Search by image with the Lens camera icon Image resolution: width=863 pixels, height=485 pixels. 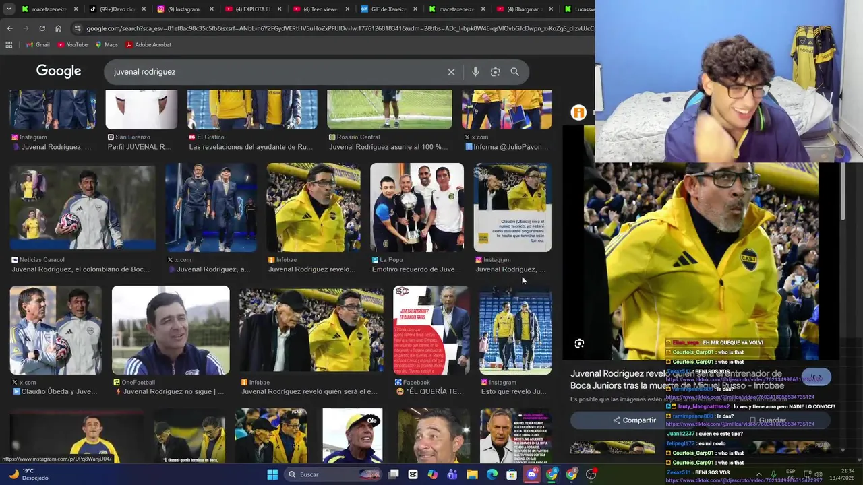tap(495, 72)
